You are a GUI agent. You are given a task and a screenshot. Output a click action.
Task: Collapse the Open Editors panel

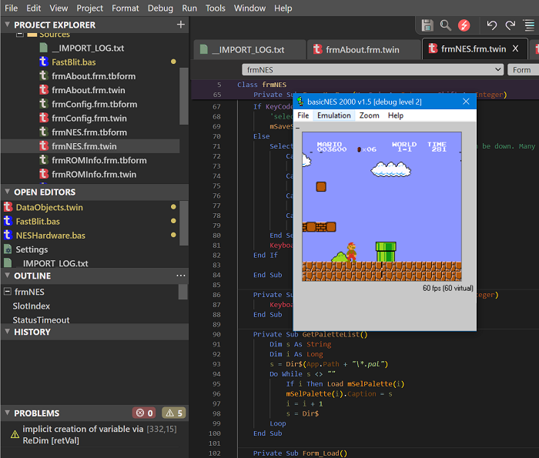click(x=7, y=192)
